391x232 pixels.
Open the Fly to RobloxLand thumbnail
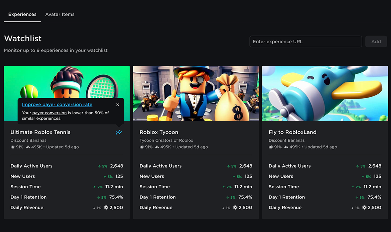(x=325, y=93)
